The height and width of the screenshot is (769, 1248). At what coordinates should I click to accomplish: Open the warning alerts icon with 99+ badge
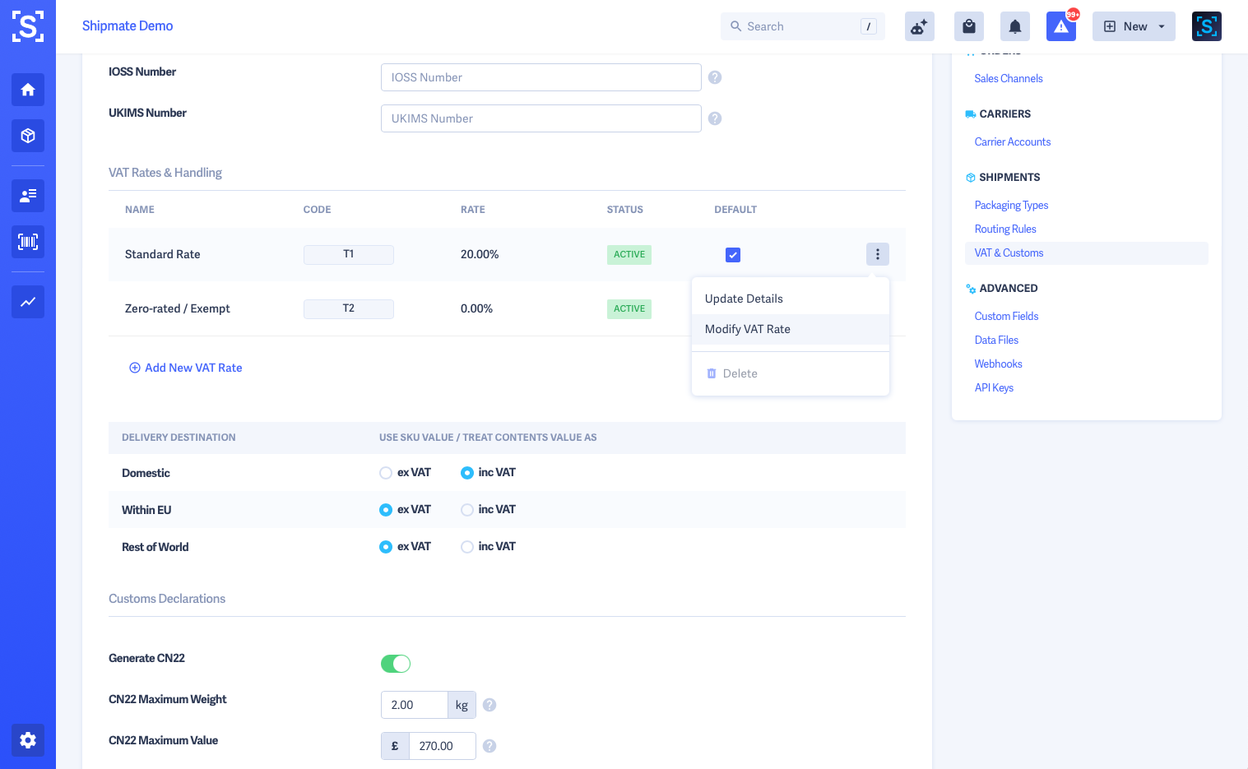click(x=1061, y=26)
